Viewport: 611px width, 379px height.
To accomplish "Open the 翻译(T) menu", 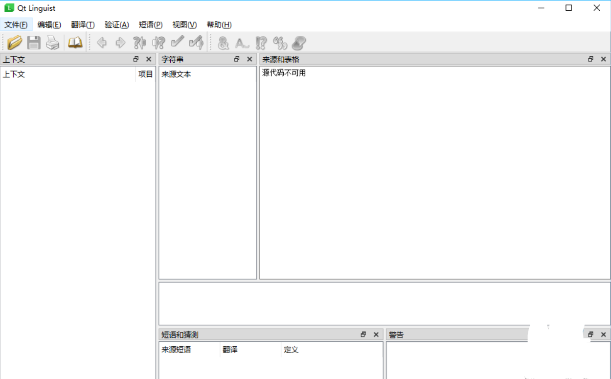I will [x=83, y=24].
